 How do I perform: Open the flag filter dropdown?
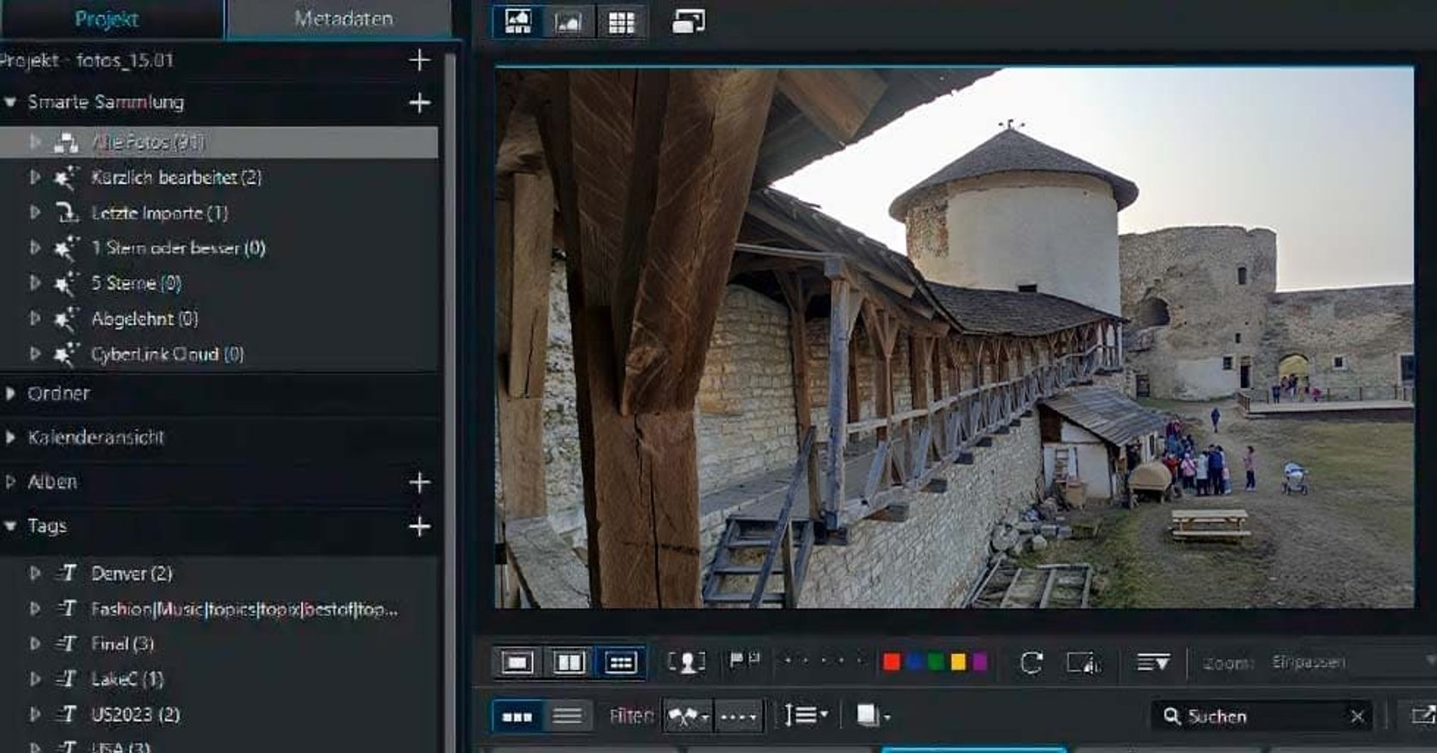click(x=688, y=715)
